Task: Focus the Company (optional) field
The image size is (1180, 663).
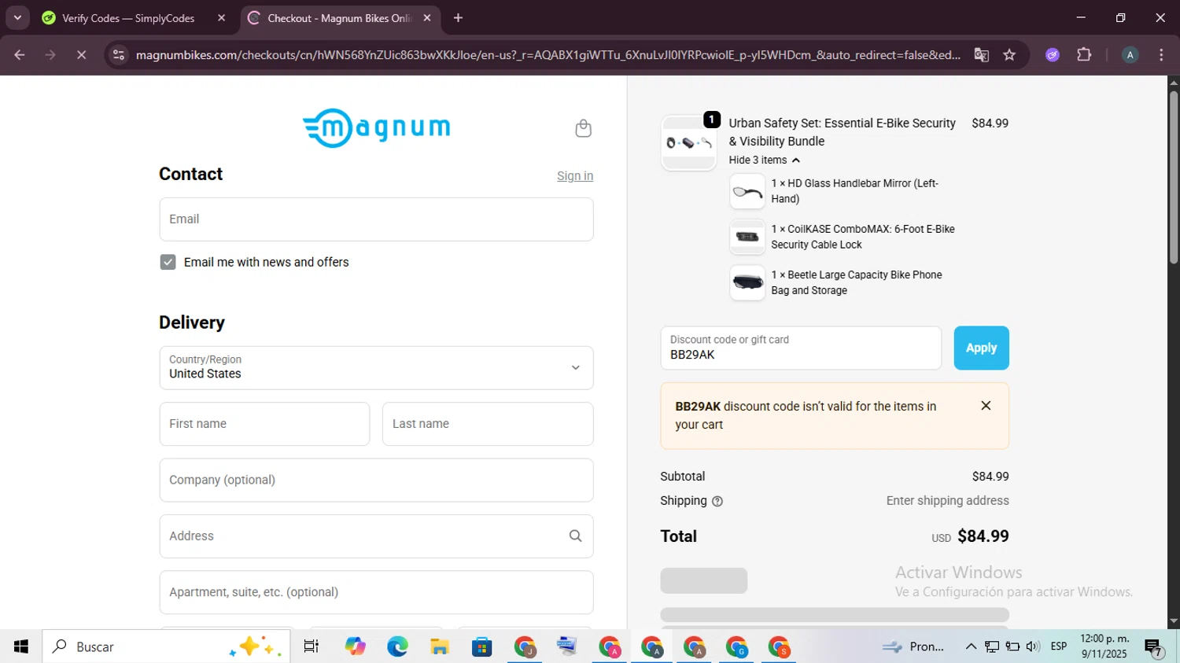Action: click(376, 481)
